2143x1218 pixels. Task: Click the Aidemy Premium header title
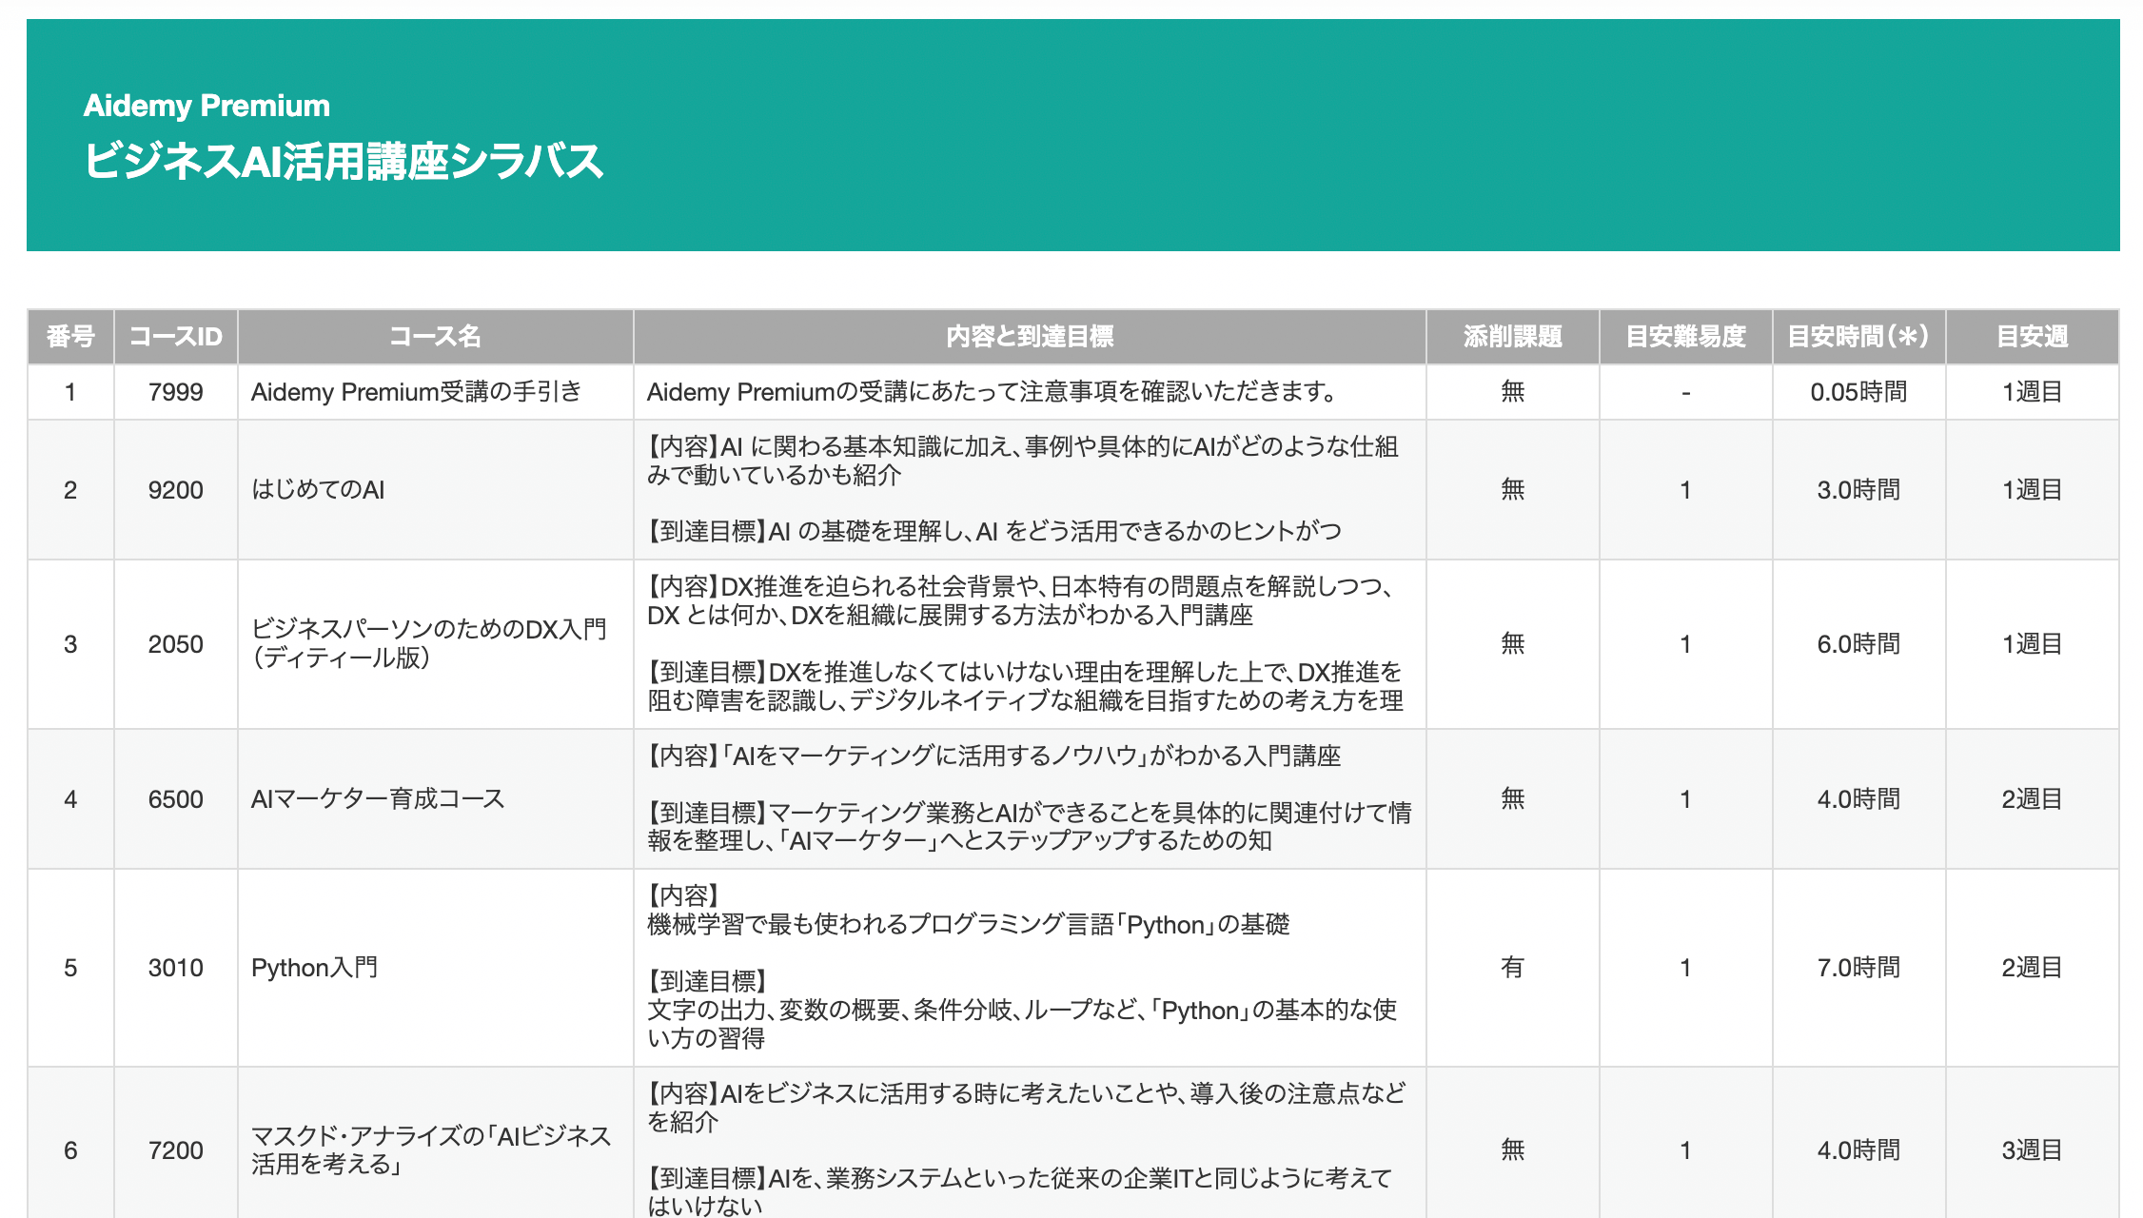206,106
